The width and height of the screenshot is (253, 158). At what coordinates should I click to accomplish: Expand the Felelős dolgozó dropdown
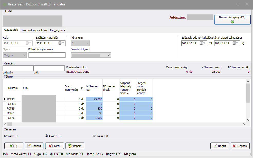point(109,55)
